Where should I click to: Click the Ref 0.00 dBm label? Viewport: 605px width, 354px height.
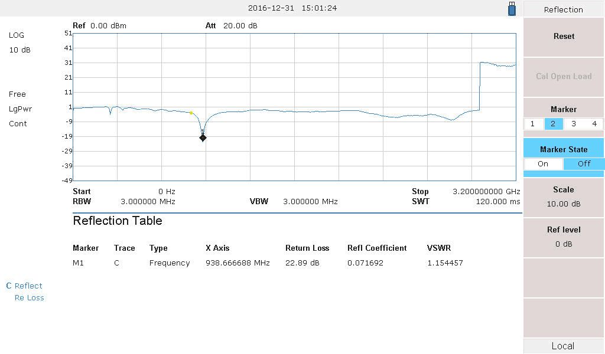pos(99,26)
